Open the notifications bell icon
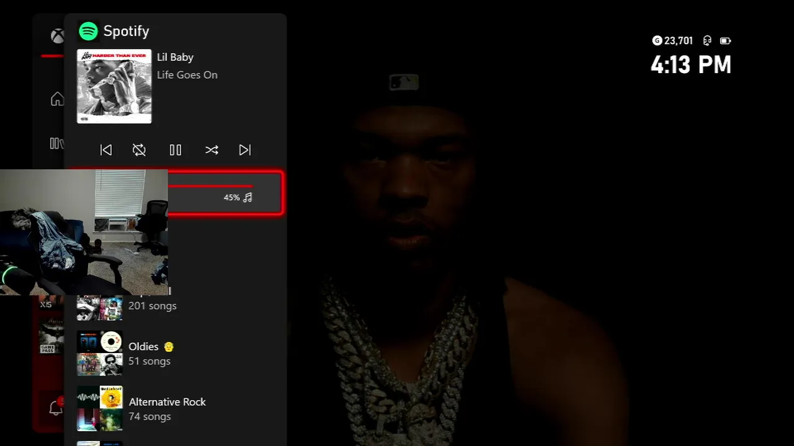This screenshot has width=794, height=446. [x=56, y=408]
